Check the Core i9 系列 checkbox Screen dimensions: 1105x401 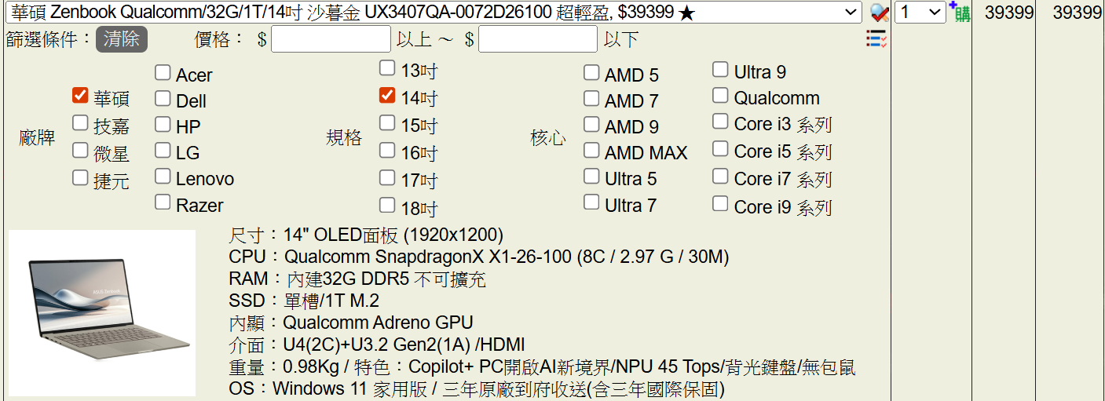pos(721,204)
